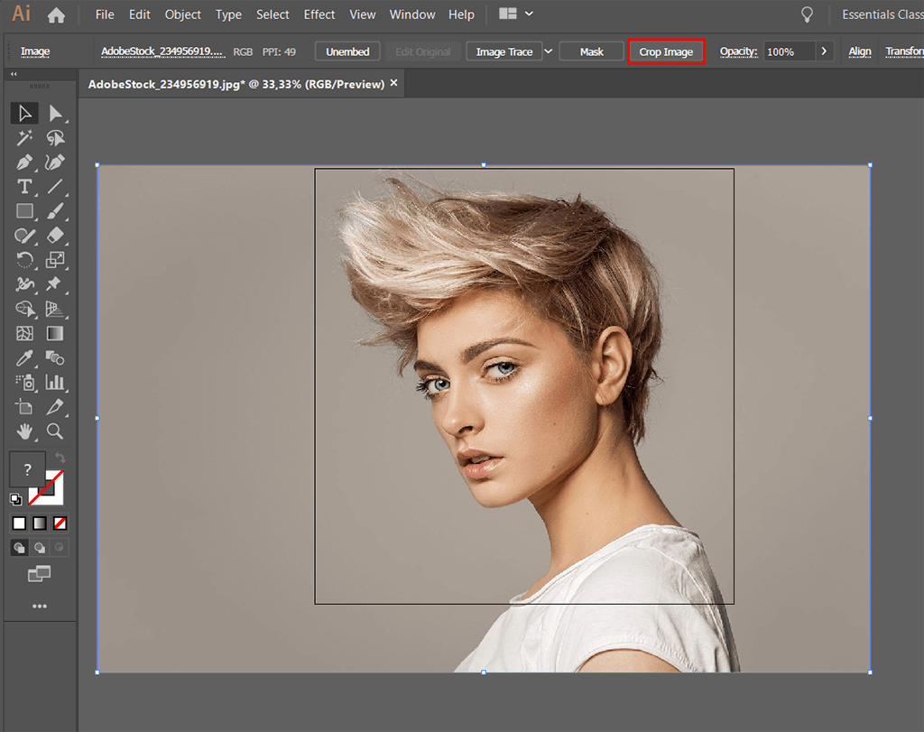
Task: Open the Object menu
Action: pyautogui.click(x=182, y=14)
